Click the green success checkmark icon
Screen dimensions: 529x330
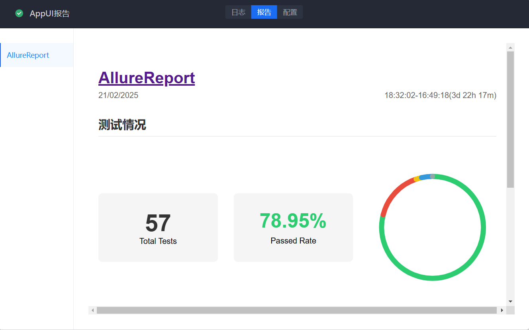pos(19,14)
